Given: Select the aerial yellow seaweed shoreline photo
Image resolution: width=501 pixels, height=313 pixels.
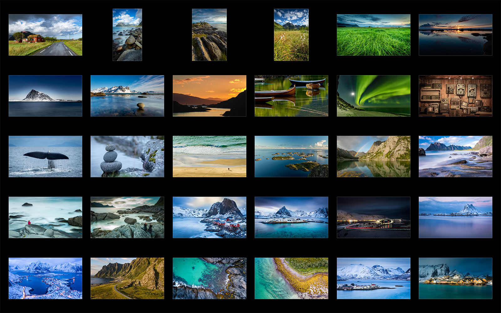Looking at the screenshot, I should 291,278.
